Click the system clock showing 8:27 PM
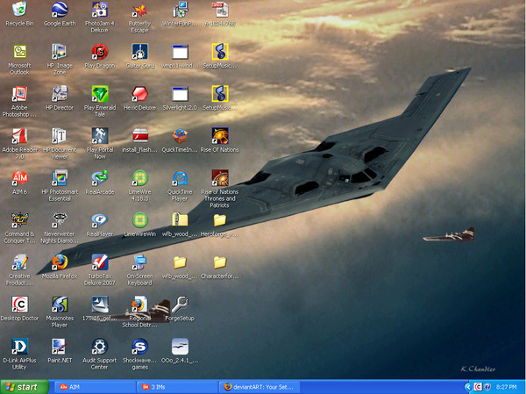Image resolution: width=526 pixels, height=394 pixels. (506, 387)
